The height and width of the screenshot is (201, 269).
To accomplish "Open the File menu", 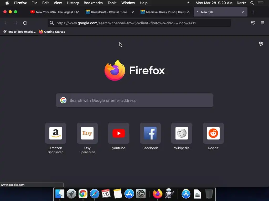I will pos(34,3).
